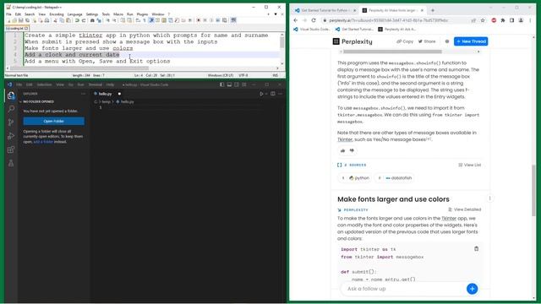Screen dimensions: 541x304
Task: Click the thumbs down icon under the answer
Action: (x=352, y=150)
